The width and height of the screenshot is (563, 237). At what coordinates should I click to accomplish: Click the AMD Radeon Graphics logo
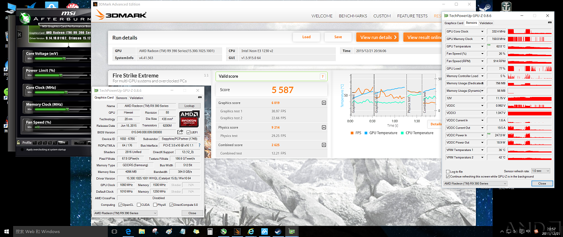pos(189,119)
